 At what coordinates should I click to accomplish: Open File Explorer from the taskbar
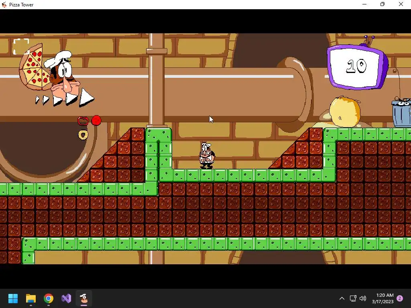(31, 298)
